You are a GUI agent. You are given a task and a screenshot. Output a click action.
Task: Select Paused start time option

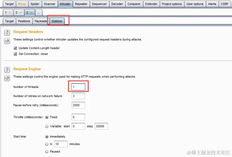[47, 152]
